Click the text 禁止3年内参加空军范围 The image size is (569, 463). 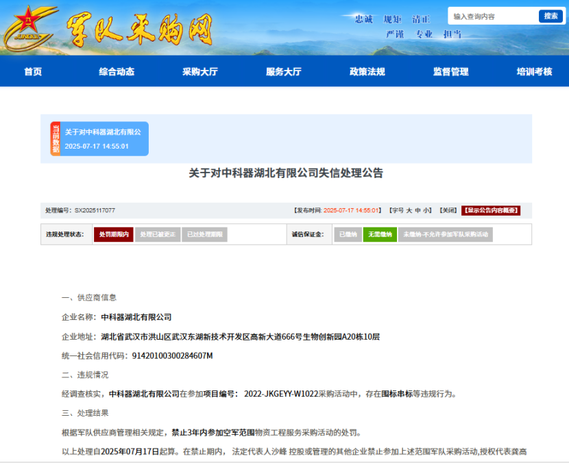[213, 433]
